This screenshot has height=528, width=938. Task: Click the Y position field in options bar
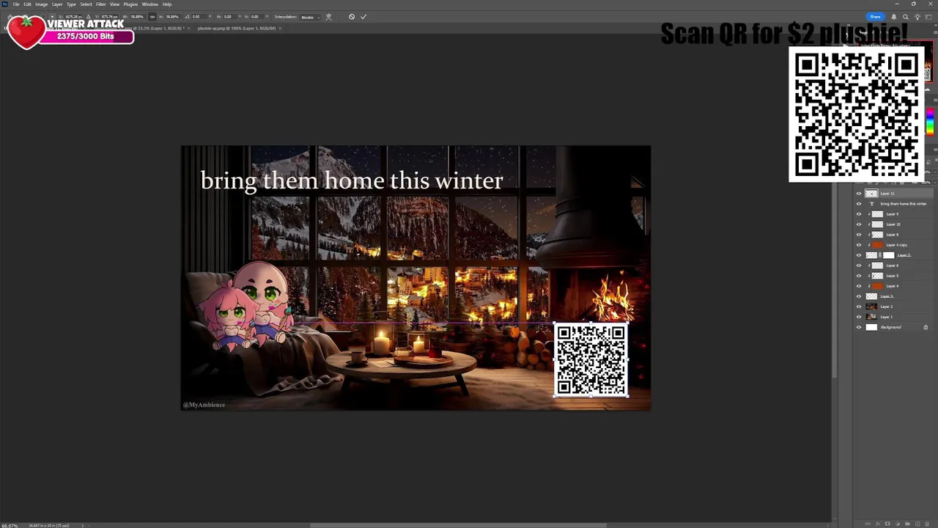(x=110, y=17)
